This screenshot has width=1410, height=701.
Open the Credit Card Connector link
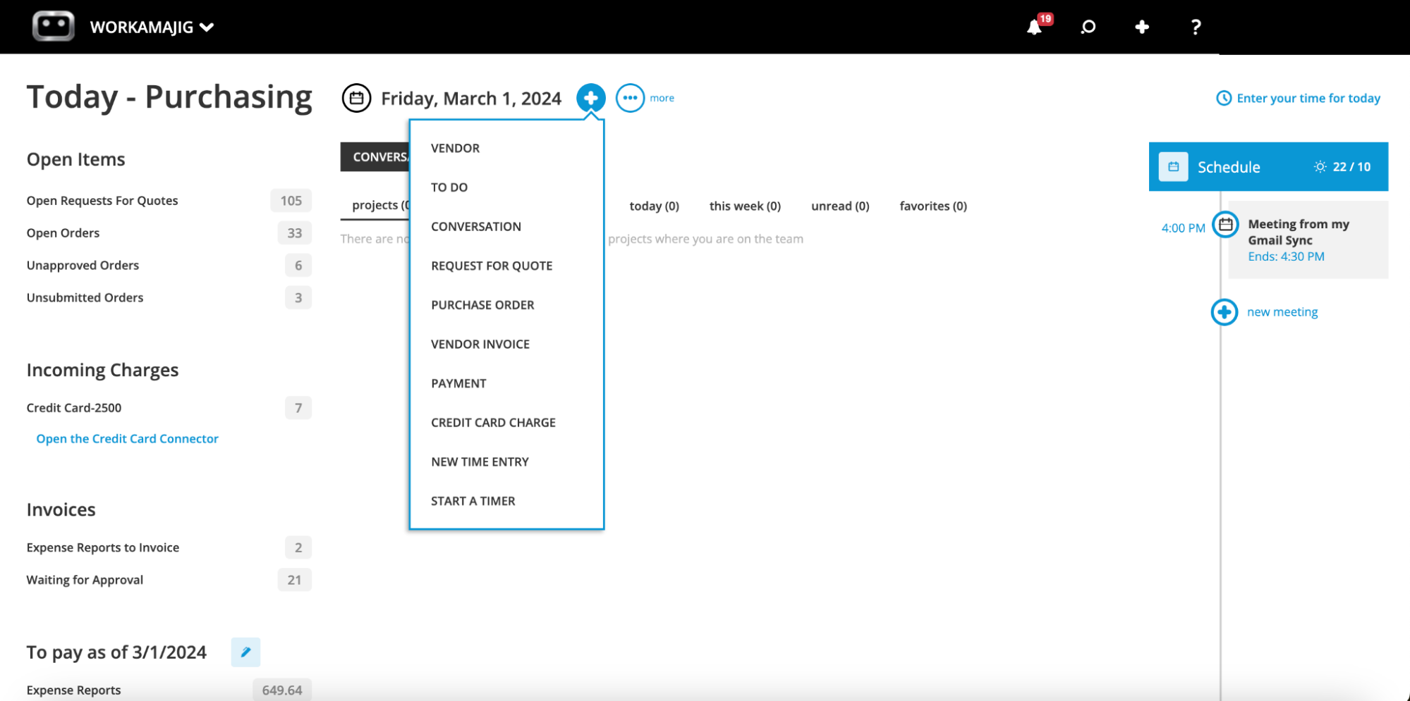(x=127, y=439)
